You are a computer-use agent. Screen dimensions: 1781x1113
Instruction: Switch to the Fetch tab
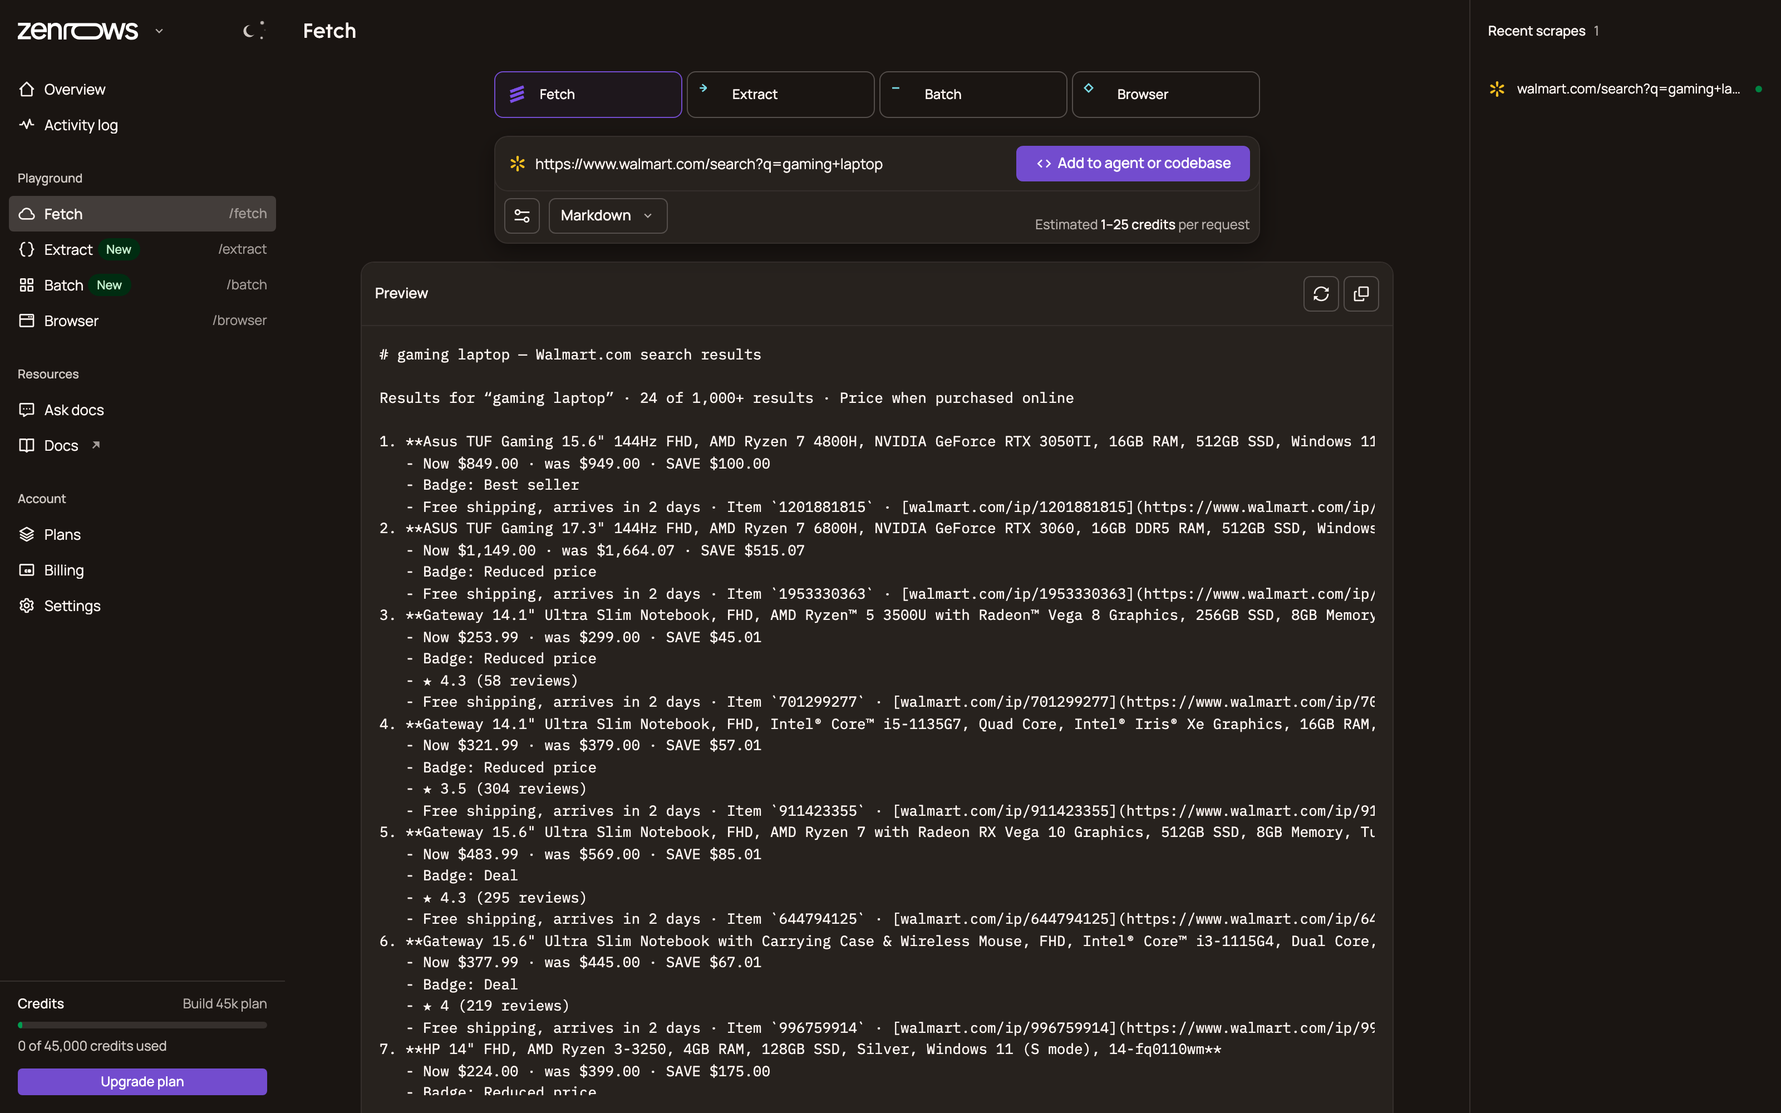tap(587, 94)
